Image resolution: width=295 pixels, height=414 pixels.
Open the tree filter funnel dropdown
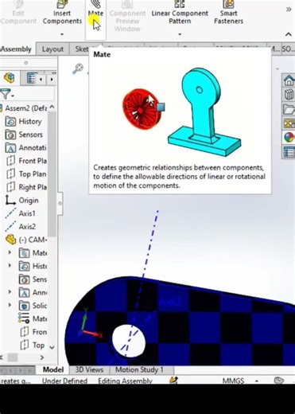click(x=7, y=94)
